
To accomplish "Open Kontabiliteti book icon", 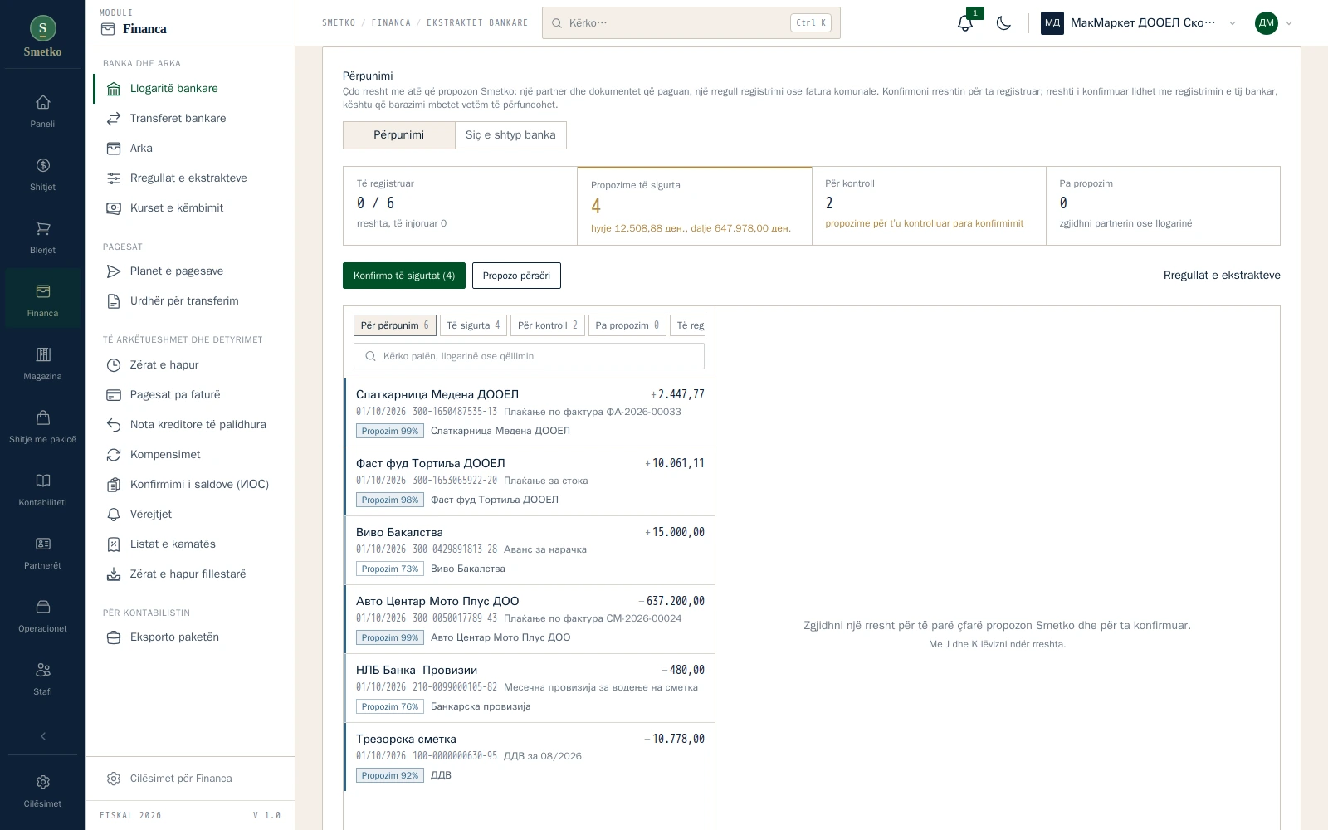I will pos(42,489).
